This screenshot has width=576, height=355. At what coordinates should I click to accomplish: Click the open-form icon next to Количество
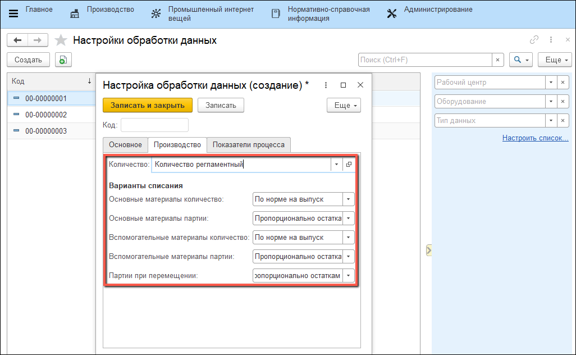pos(349,165)
